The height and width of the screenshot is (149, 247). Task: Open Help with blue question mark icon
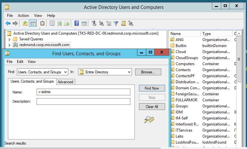(x=76, y=24)
